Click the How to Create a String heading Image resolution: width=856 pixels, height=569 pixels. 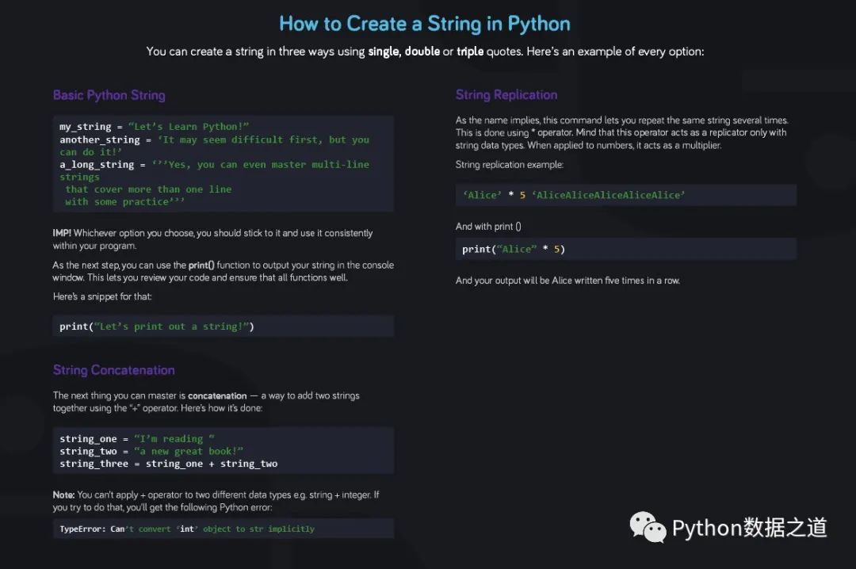pos(425,24)
